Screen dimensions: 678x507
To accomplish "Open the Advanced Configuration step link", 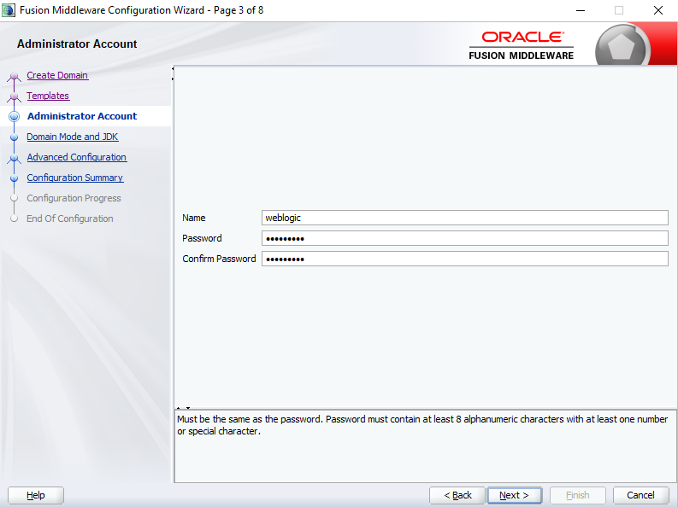I will click(77, 157).
